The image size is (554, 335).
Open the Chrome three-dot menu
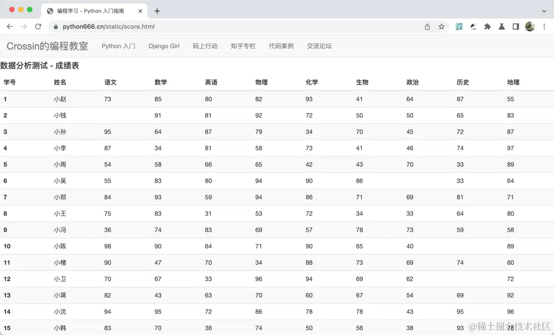[x=544, y=27]
